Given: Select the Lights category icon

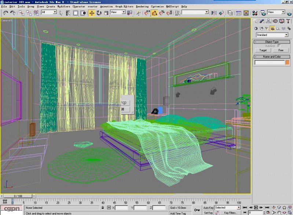Looking at the screenshot, I should click(x=267, y=29).
